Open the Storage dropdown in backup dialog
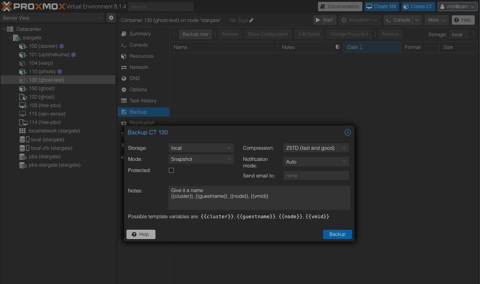 tap(201, 148)
